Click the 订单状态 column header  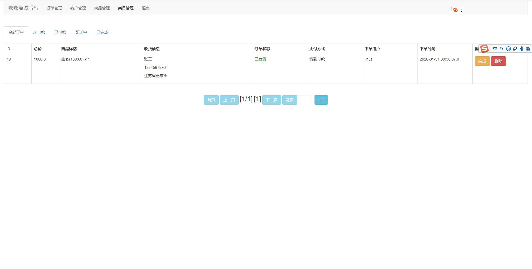point(262,49)
